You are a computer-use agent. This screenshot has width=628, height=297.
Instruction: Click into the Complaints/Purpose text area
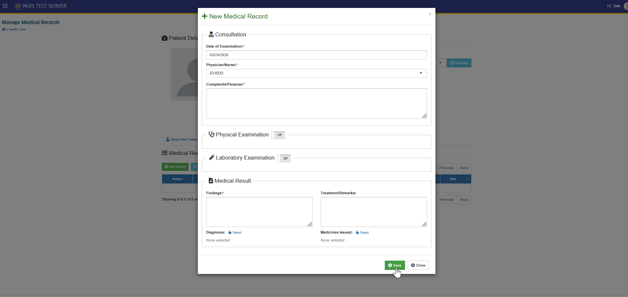coord(316,103)
